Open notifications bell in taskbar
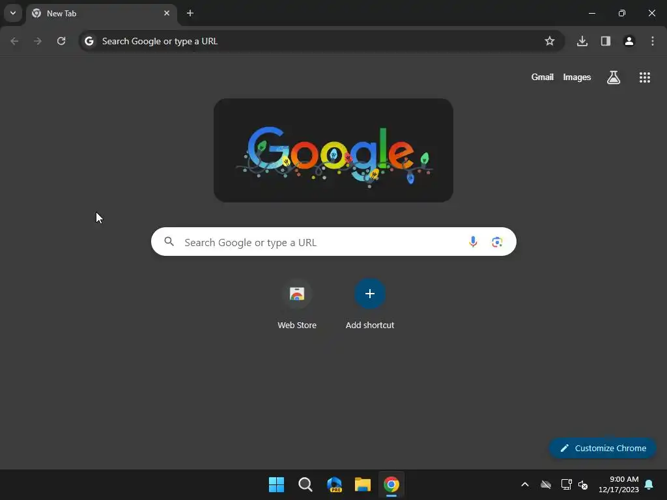The image size is (667, 500). tap(649, 484)
